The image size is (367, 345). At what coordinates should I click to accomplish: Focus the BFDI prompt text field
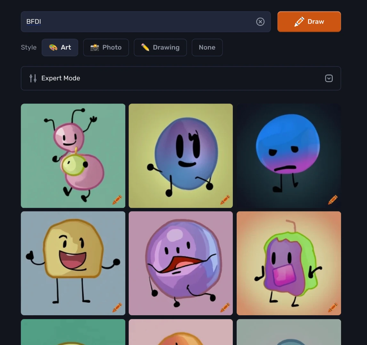pos(146,21)
